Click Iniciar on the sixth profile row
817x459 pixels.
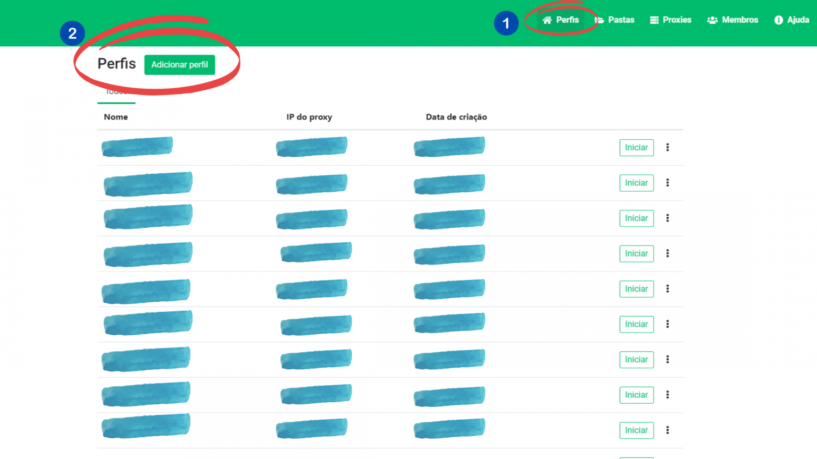tap(637, 324)
